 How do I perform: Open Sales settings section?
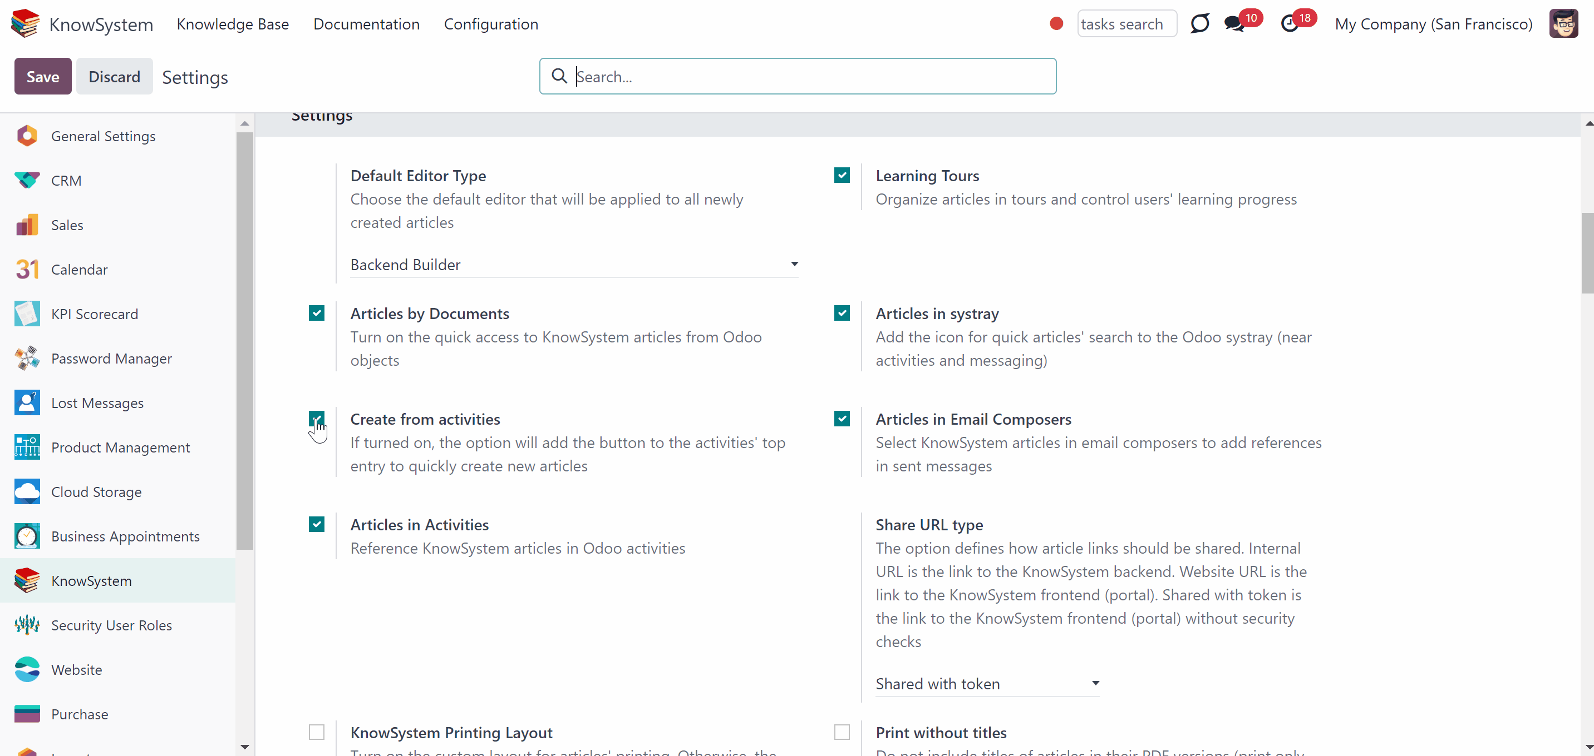[x=117, y=225]
